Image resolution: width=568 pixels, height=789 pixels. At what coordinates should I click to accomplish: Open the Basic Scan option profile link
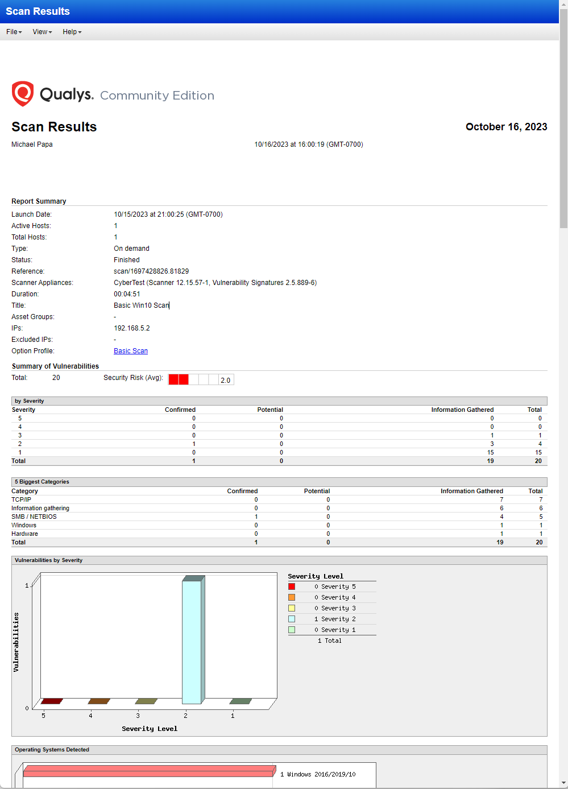coord(130,350)
